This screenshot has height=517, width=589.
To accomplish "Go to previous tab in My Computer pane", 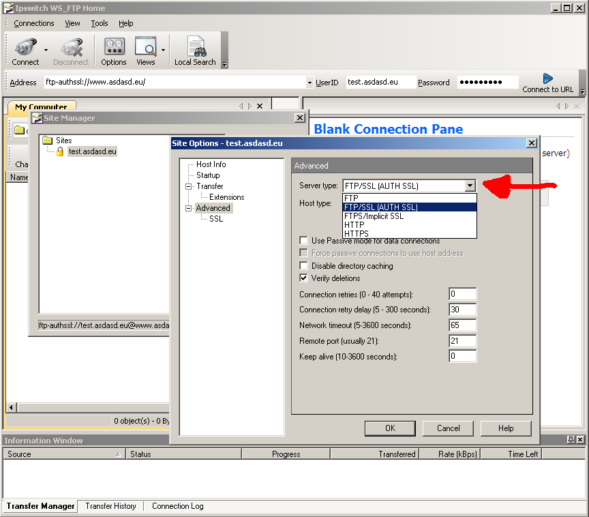I will coord(241,106).
